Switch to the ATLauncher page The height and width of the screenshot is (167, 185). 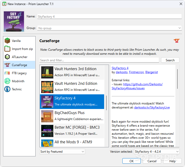[x=19, y=57]
